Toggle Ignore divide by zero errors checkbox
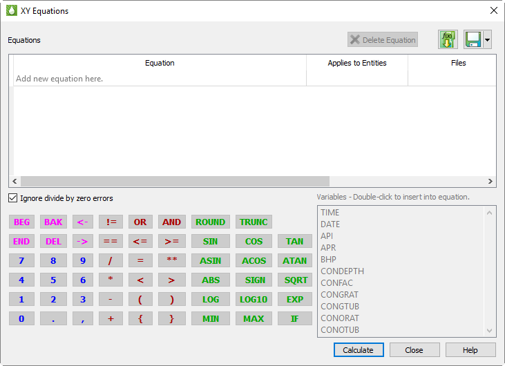The height and width of the screenshot is (366, 505). pyautogui.click(x=13, y=198)
